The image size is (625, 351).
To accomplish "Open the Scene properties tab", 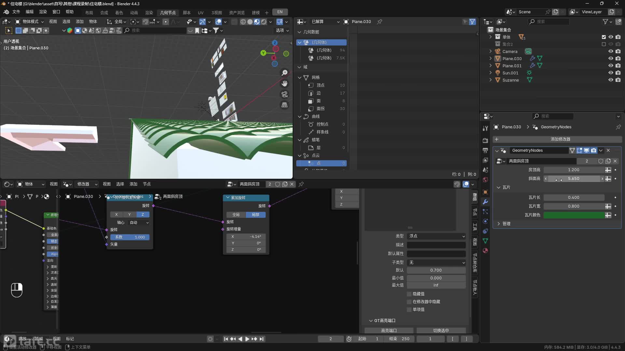I will [485, 170].
